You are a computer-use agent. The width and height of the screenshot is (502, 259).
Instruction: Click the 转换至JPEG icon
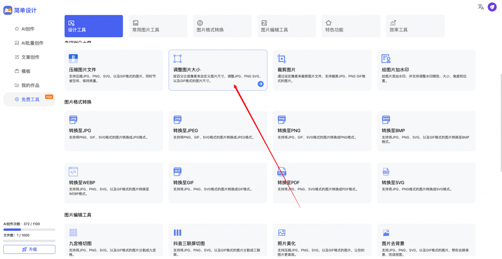click(x=178, y=119)
